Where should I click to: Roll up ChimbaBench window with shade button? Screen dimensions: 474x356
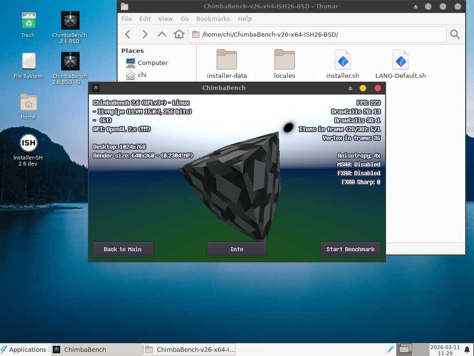[x=350, y=88]
